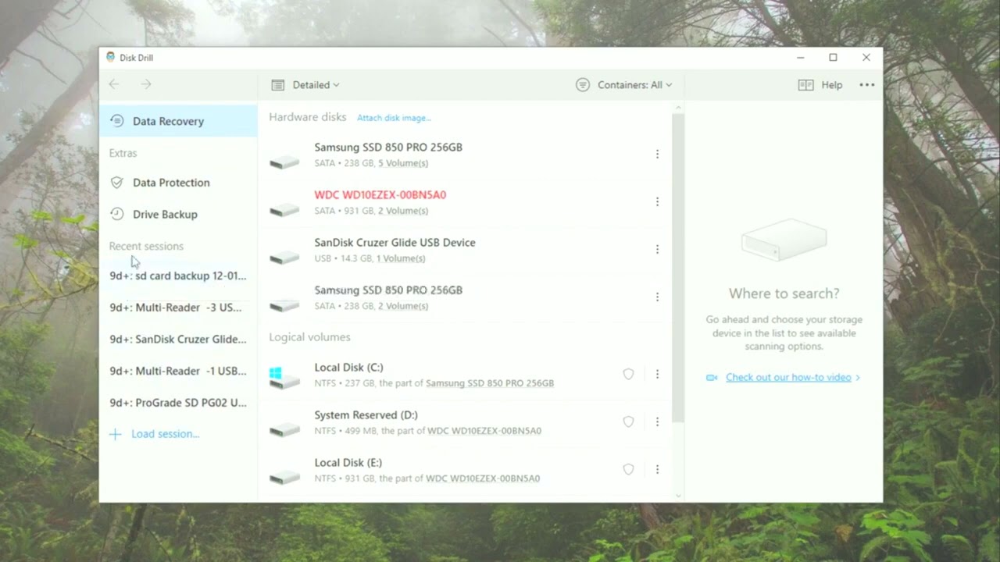The width and height of the screenshot is (1000, 562).
Task: Click the Data Recovery sidebar icon
Action: 116,121
